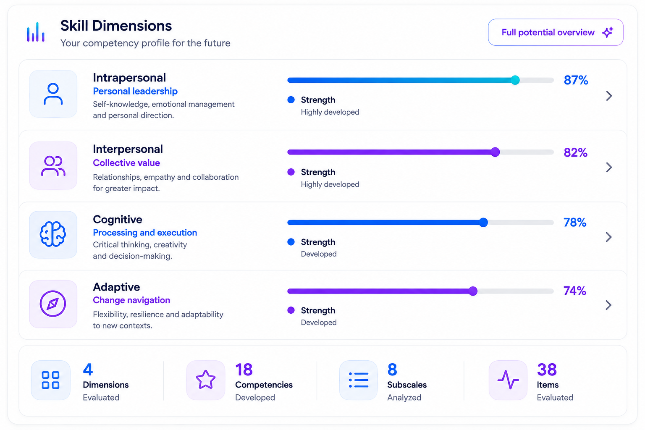Click the Cognitive brain icon

(x=53, y=234)
